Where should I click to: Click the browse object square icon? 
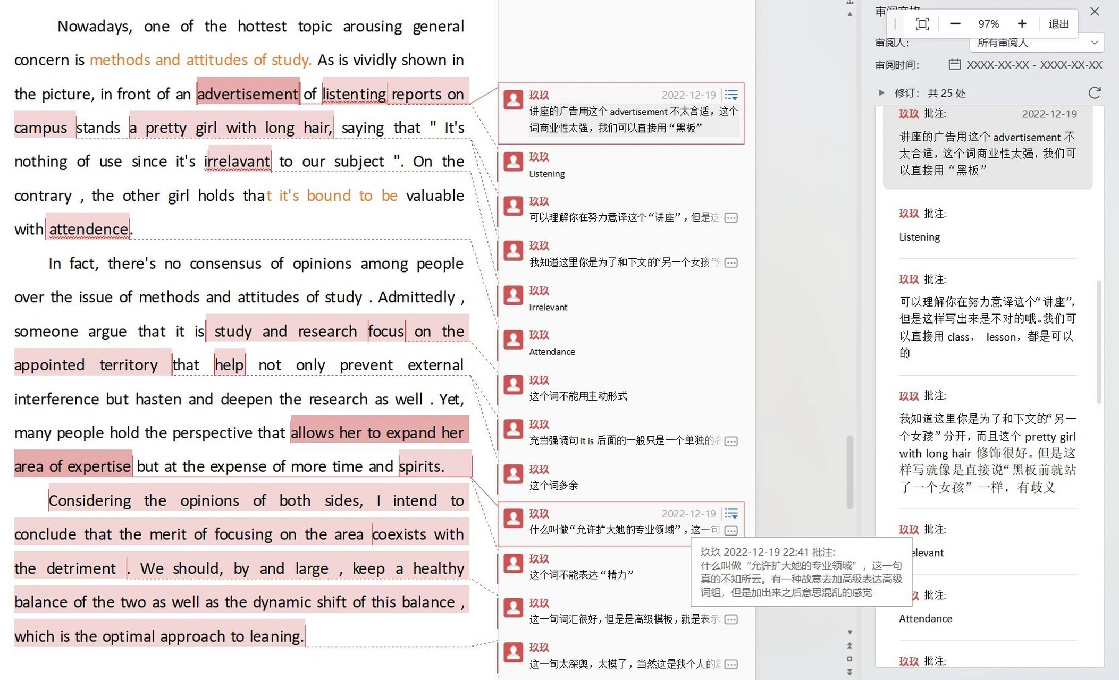pos(850,659)
